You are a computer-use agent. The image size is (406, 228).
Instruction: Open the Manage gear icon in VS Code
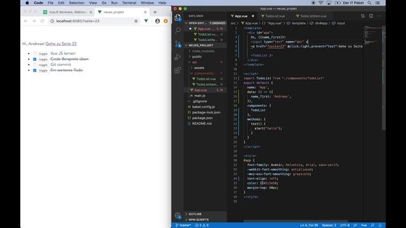point(178,215)
